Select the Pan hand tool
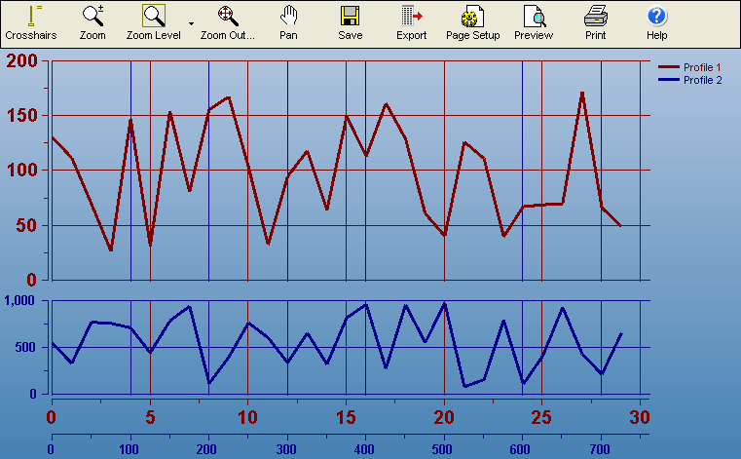 coord(288,22)
